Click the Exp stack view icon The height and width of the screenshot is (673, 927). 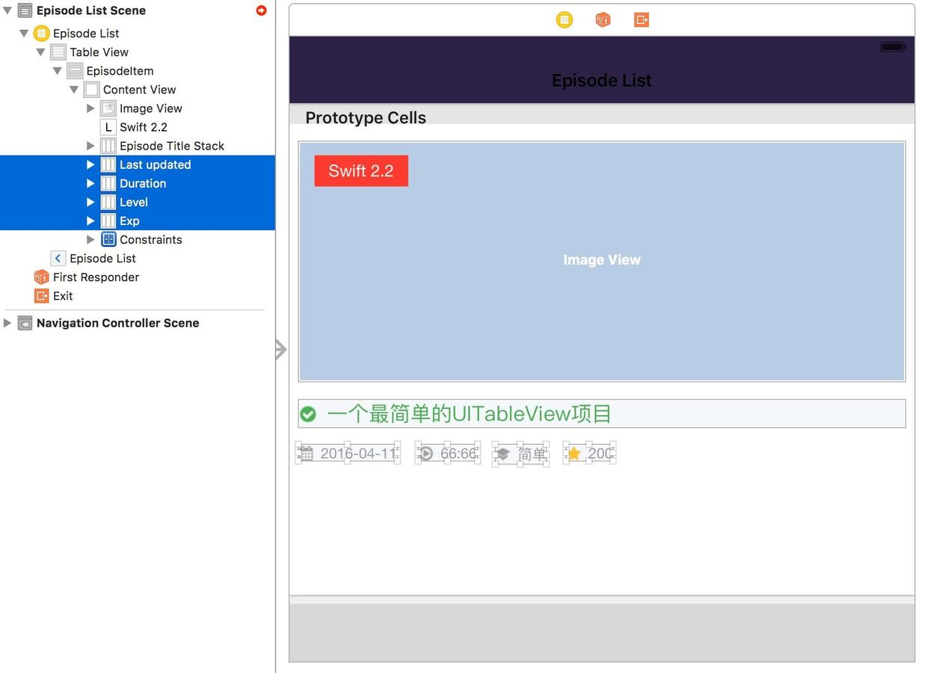point(108,220)
